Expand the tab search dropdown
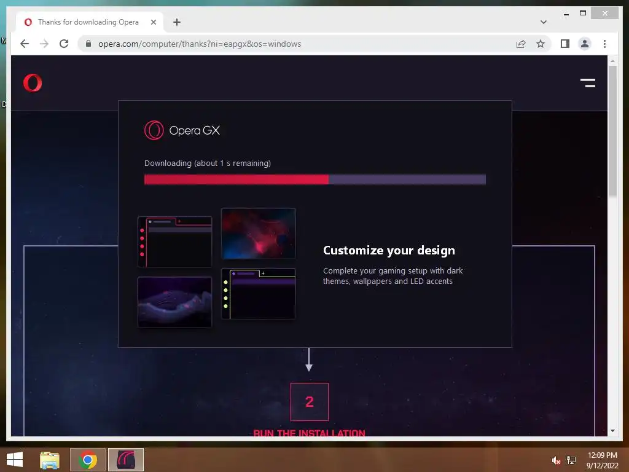The width and height of the screenshot is (629, 472). pos(543,22)
